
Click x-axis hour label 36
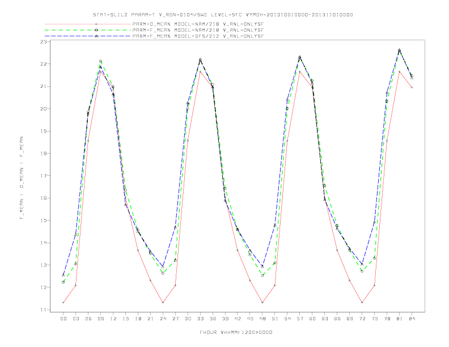pyautogui.click(x=213, y=319)
